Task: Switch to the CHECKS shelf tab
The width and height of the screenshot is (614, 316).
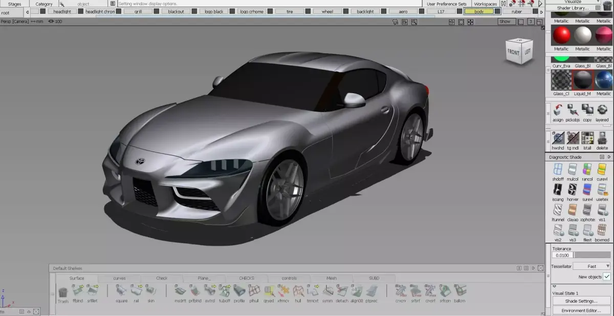Action: [247, 278]
